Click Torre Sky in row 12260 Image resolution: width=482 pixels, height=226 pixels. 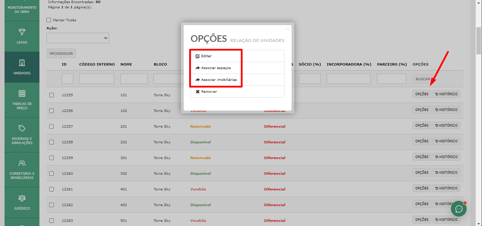pyautogui.click(x=162, y=173)
